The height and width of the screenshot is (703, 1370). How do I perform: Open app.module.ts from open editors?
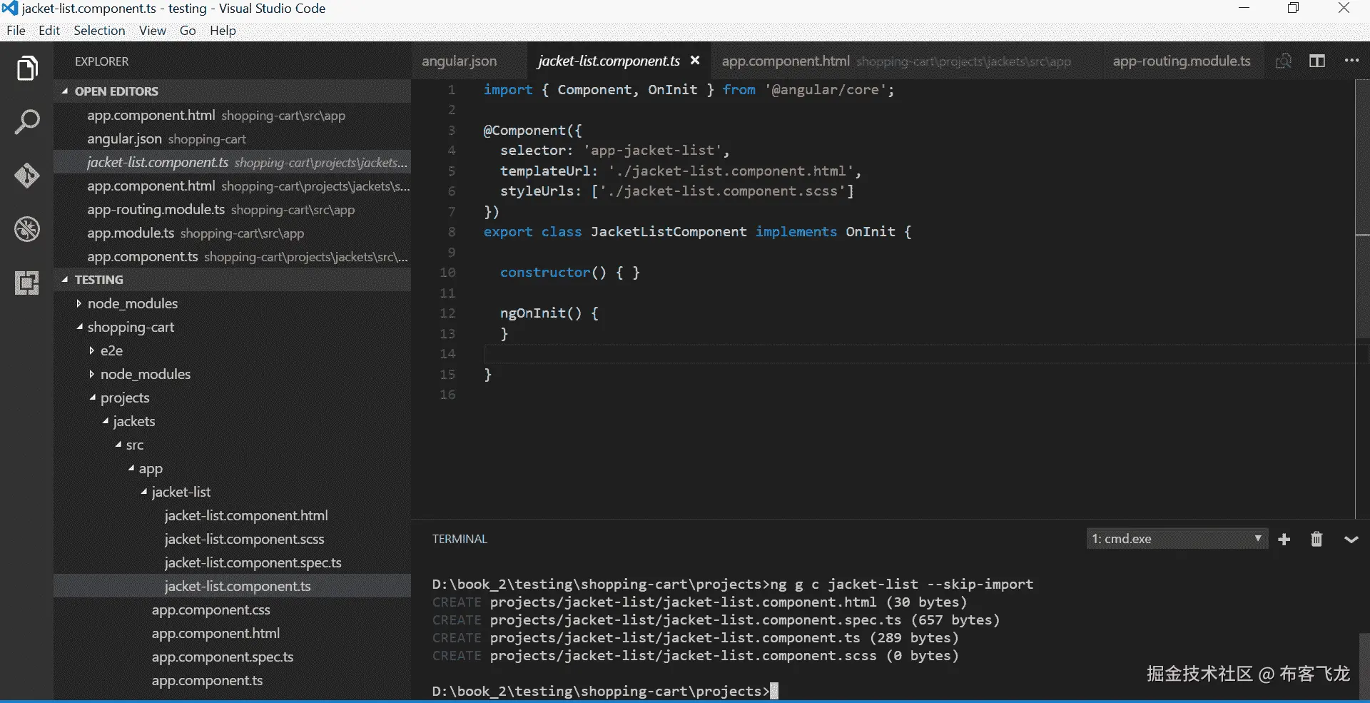tap(130, 233)
